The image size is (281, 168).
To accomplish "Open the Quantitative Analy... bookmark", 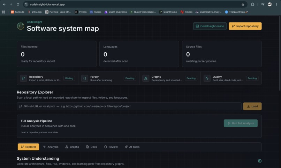I will tap(208, 12).
